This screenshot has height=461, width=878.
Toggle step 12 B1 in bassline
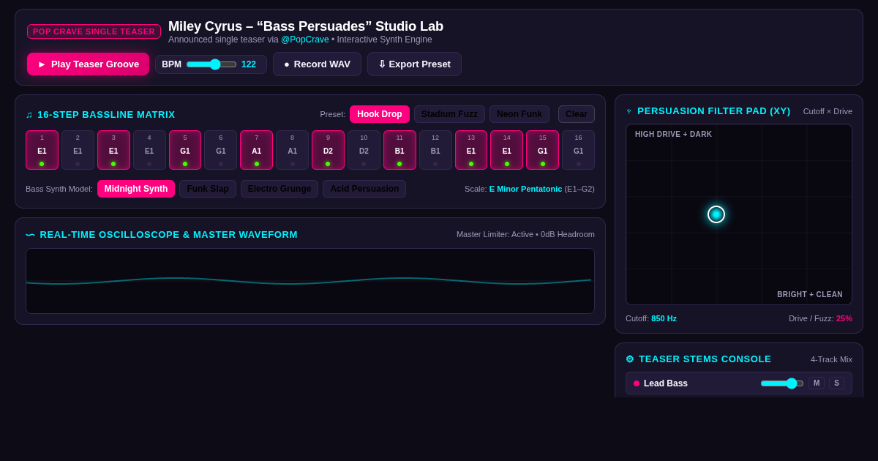tap(435, 150)
